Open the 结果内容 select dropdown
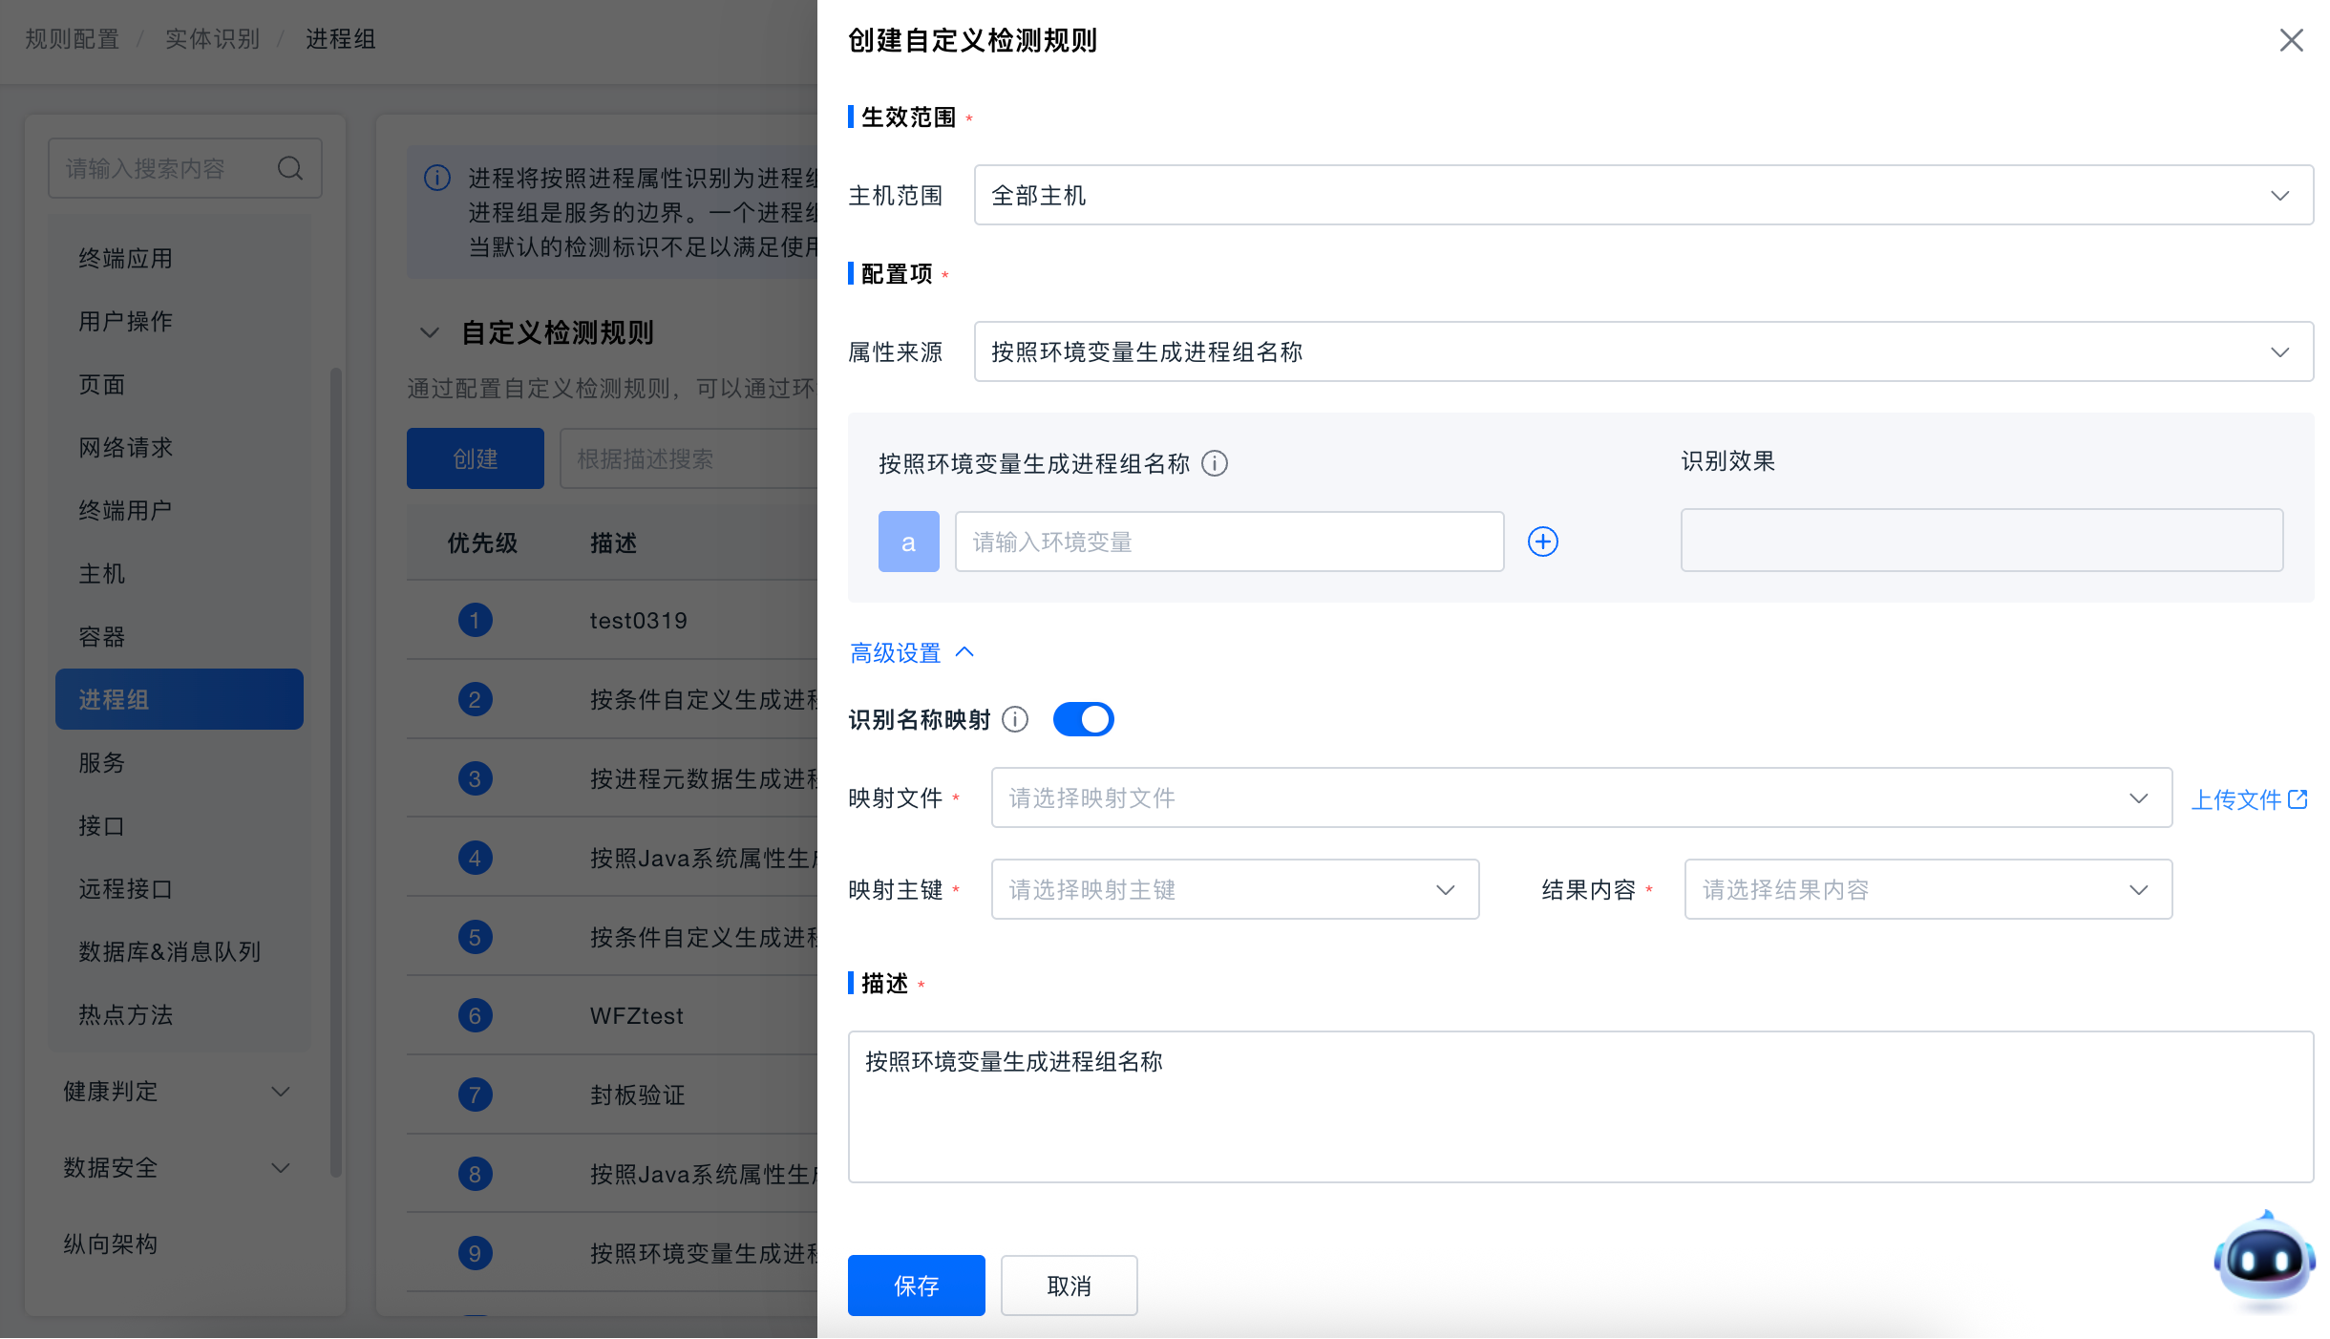 point(1928,889)
